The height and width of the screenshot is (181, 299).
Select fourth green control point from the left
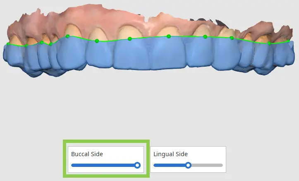point(50,44)
